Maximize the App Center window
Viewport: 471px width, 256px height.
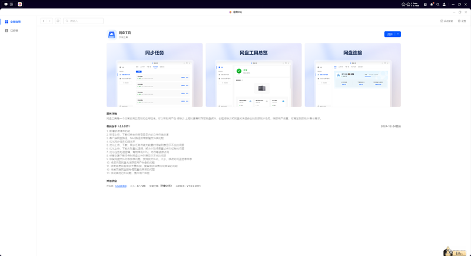(x=460, y=12)
